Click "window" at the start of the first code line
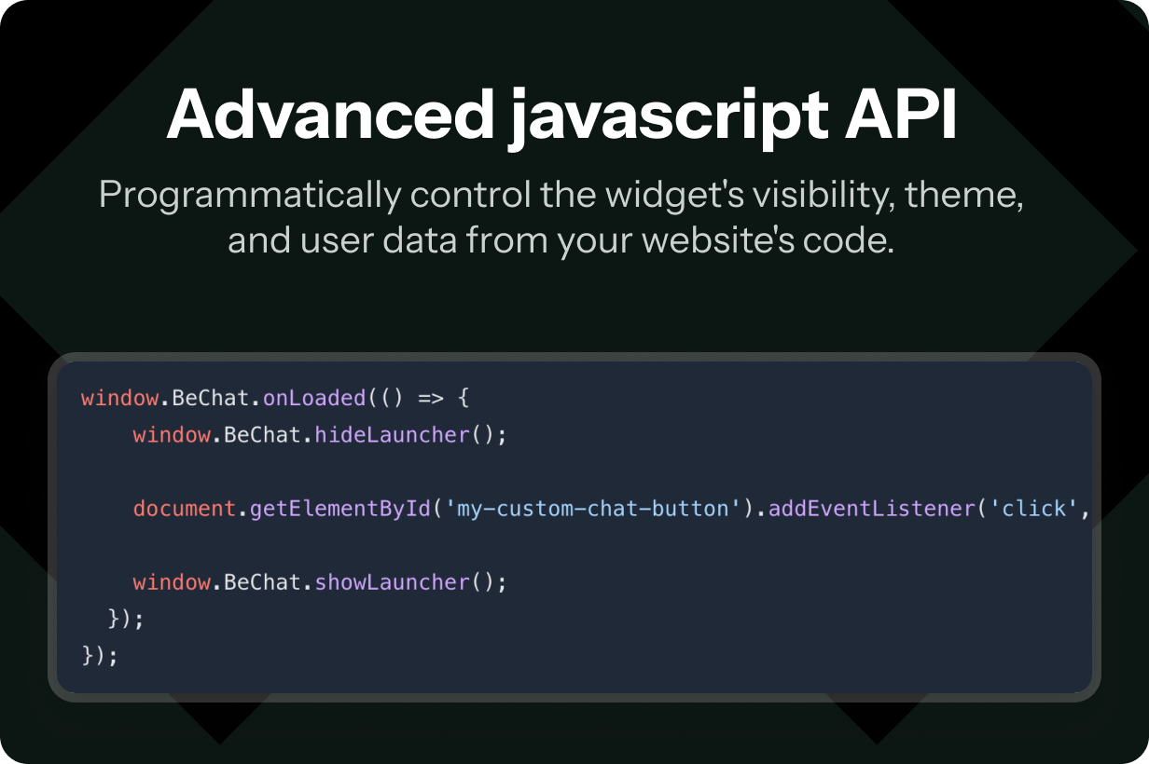 pos(119,398)
